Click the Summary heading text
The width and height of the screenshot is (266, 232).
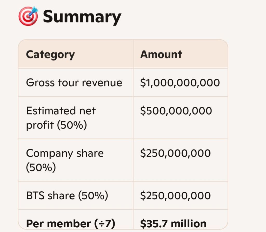[x=82, y=17]
